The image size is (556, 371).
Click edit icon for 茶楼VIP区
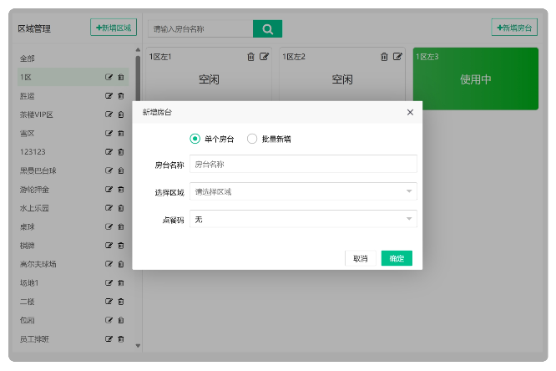coord(109,114)
